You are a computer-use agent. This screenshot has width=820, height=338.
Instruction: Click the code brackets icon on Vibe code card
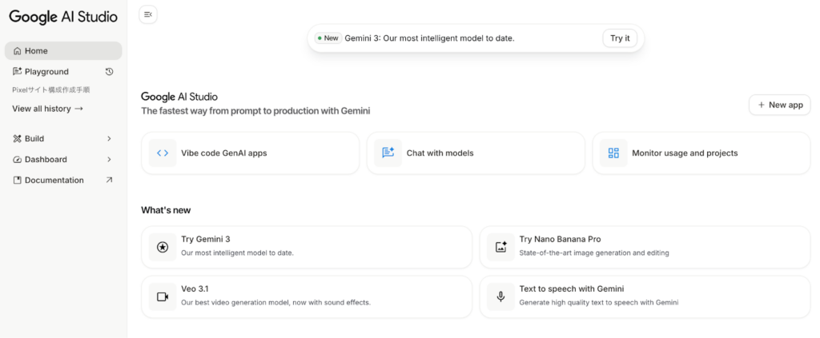coord(163,153)
